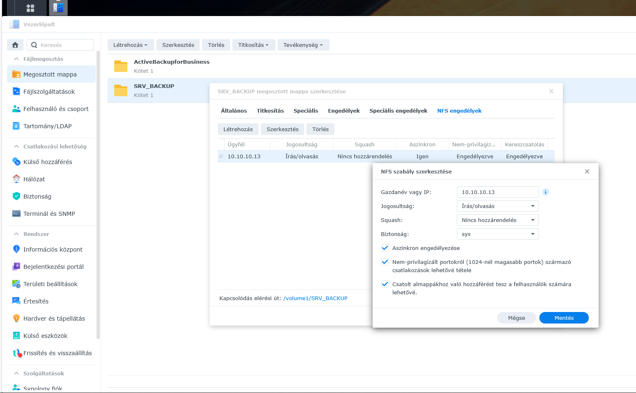Viewport: 636px width, 393px height.
Task: Open the Jogosultság dropdown
Action: tap(497, 206)
